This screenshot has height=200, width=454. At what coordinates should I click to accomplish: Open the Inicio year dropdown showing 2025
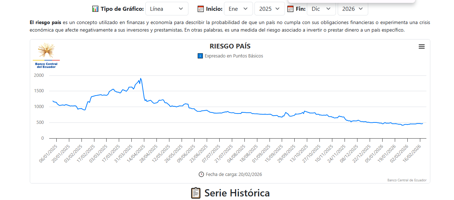click(x=269, y=9)
